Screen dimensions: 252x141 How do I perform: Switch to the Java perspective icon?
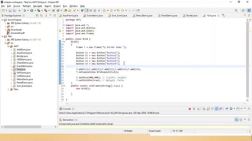(x=249, y=11)
